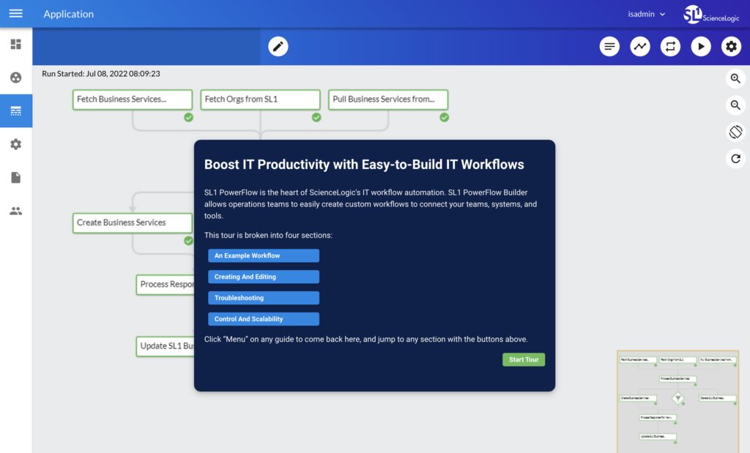Click the Application page title

click(68, 14)
